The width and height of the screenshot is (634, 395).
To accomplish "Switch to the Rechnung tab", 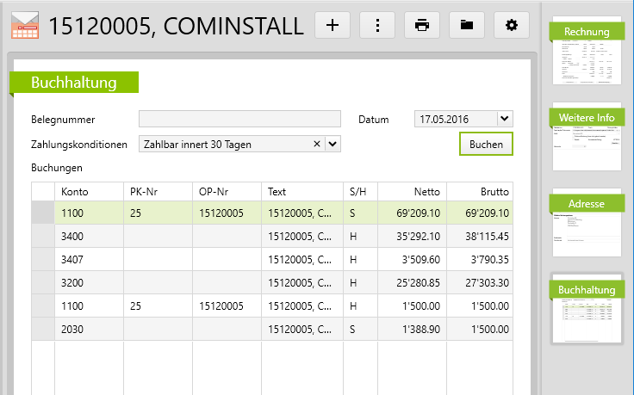I will [x=587, y=33].
